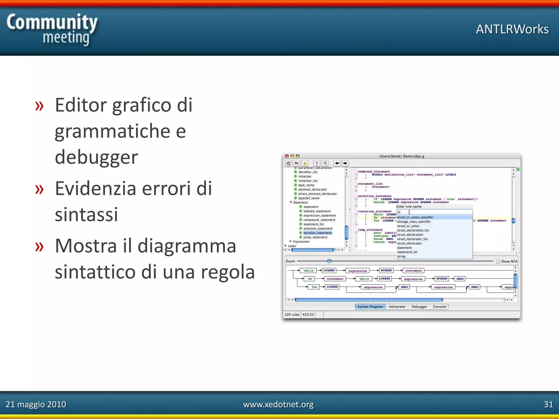559x419 pixels.
Task: Go back with the left arrow button
Action: coord(337,163)
